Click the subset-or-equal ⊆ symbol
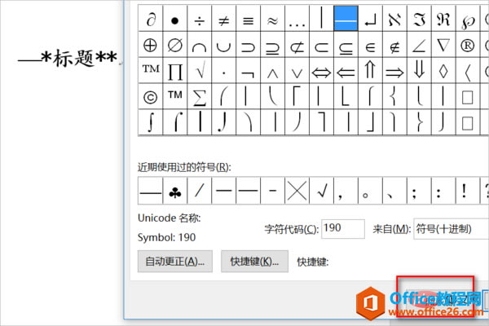The height and width of the screenshot is (326, 489). (x=346, y=44)
